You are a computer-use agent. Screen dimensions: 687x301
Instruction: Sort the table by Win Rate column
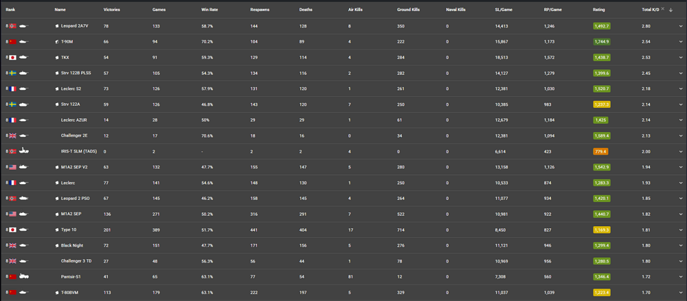pyautogui.click(x=210, y=10)
